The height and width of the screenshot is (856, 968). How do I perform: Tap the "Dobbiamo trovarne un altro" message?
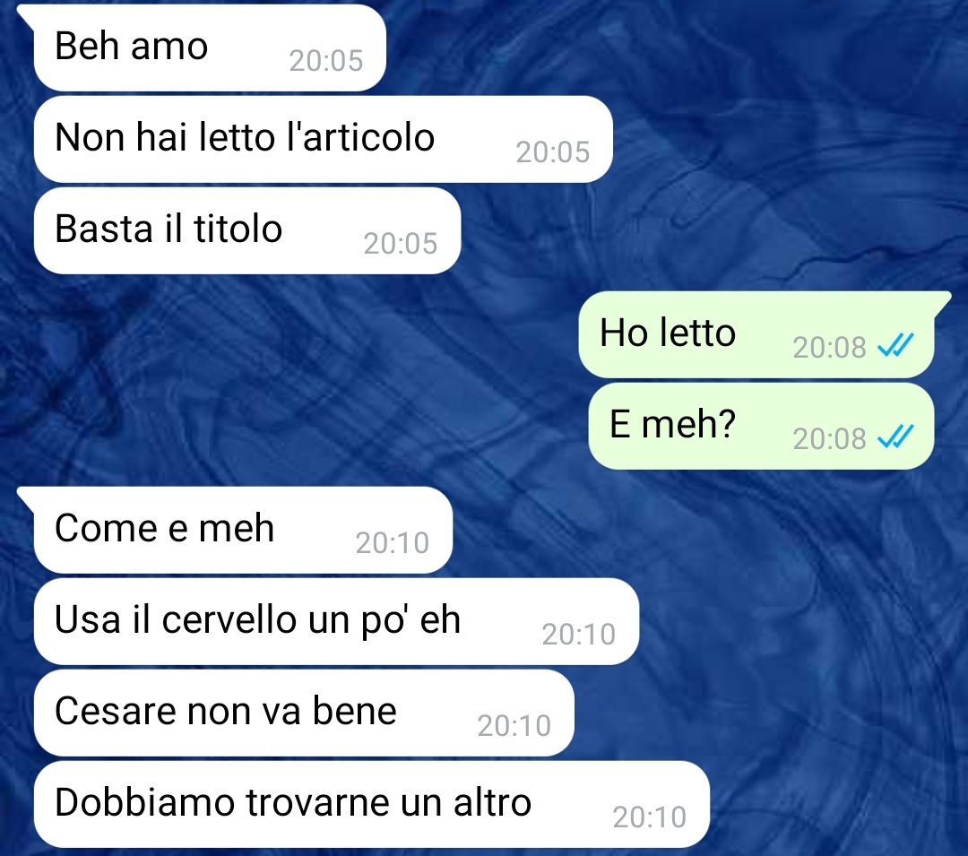(x=372, y=804)
